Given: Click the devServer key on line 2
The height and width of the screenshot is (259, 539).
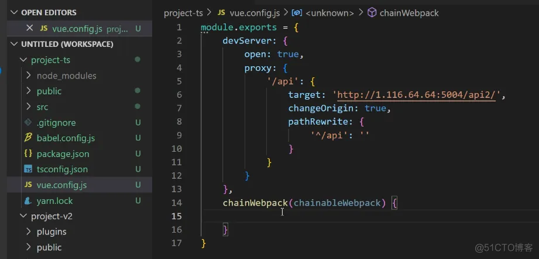Looking at the screenshot, I should coord(247,41).
